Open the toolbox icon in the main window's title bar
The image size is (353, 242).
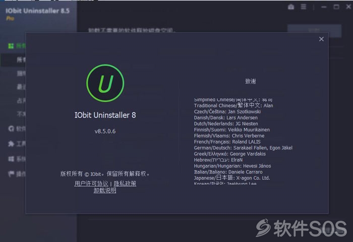[x=291, y=7]
